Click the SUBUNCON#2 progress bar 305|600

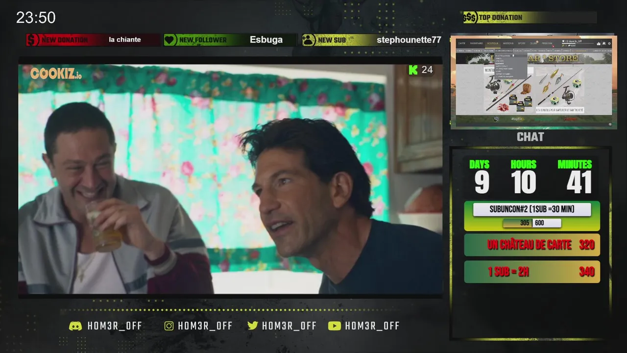(532, 223)
